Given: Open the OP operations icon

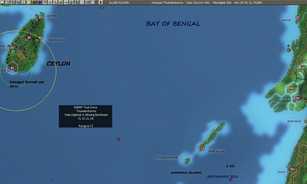Looking at the screenshot, I should [x=82, y=2].
